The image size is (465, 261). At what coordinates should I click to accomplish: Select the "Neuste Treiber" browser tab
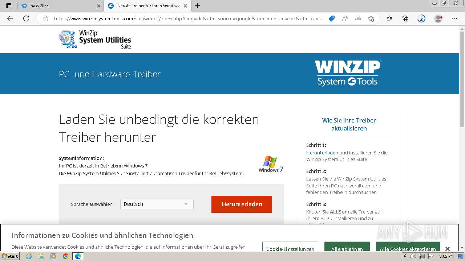(x=147, y=6)
